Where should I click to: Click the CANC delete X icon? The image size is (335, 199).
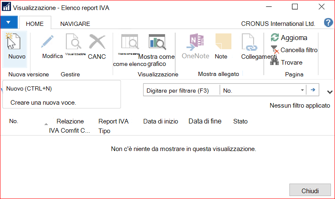tap(97, 42)
